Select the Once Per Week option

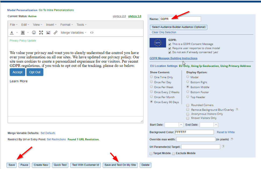point(152,87)
